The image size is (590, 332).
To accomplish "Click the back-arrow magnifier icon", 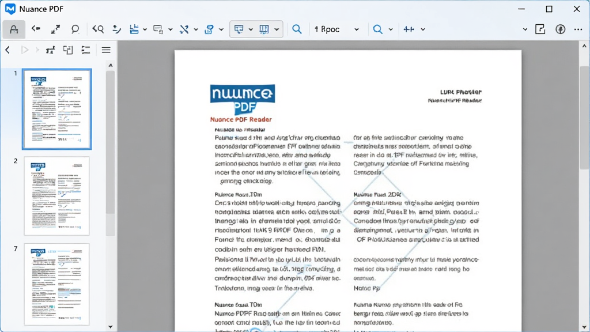I will pos(98,29).
